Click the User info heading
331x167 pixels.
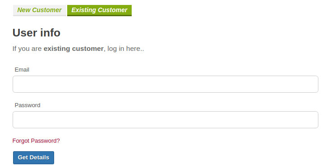pos(37,33)
